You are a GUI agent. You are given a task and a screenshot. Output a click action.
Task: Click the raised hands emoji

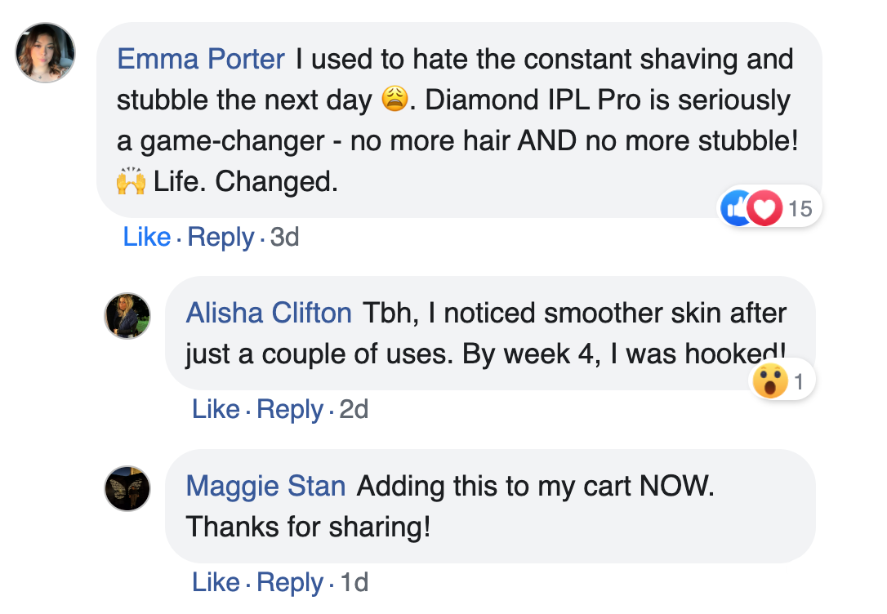click(x=131, y=181)
